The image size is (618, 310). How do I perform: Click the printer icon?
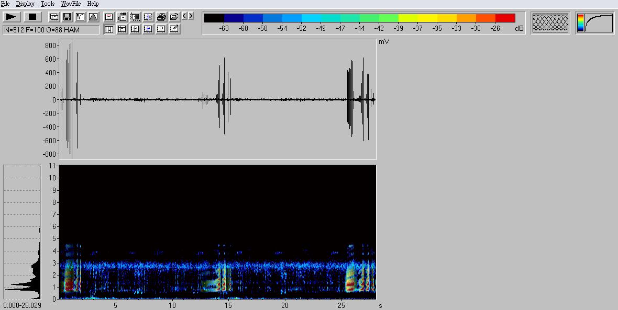pos(161,17)
